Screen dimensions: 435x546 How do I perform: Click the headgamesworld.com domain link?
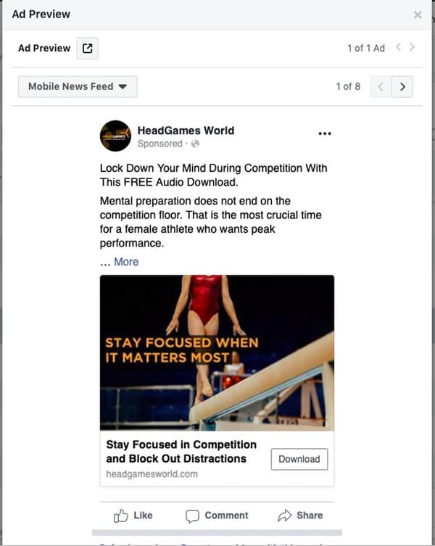152,474
